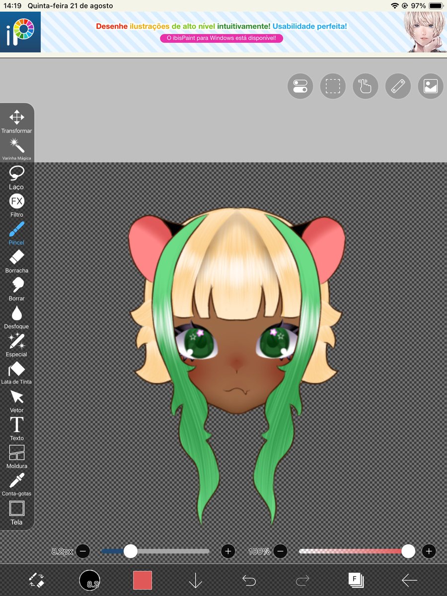Viewport: 447px width, 596px height.
Task: Select the Moldura frame tool
Action: [x=16, y=457]
